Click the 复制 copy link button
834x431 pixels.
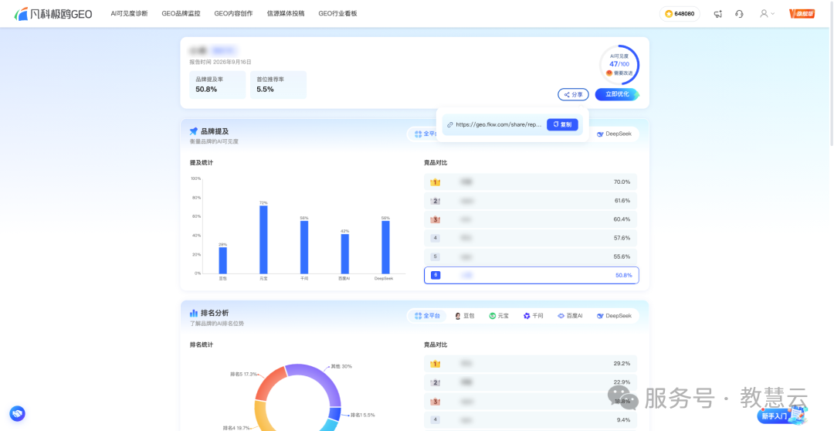562,124
